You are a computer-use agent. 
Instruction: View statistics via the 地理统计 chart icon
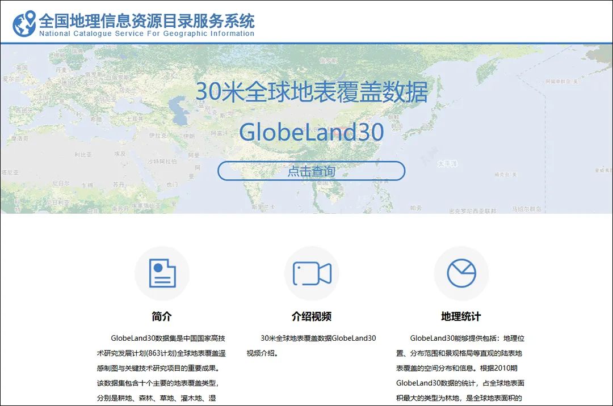click(461, 273)
